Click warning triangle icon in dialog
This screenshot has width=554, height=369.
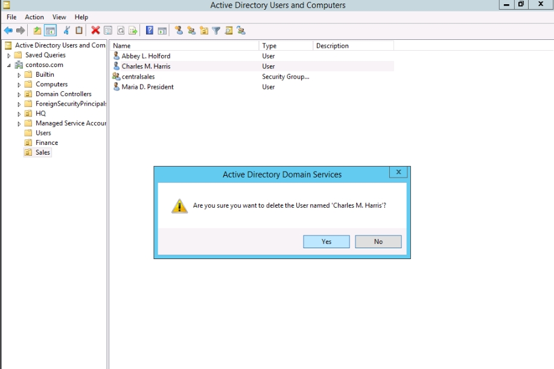179,206
